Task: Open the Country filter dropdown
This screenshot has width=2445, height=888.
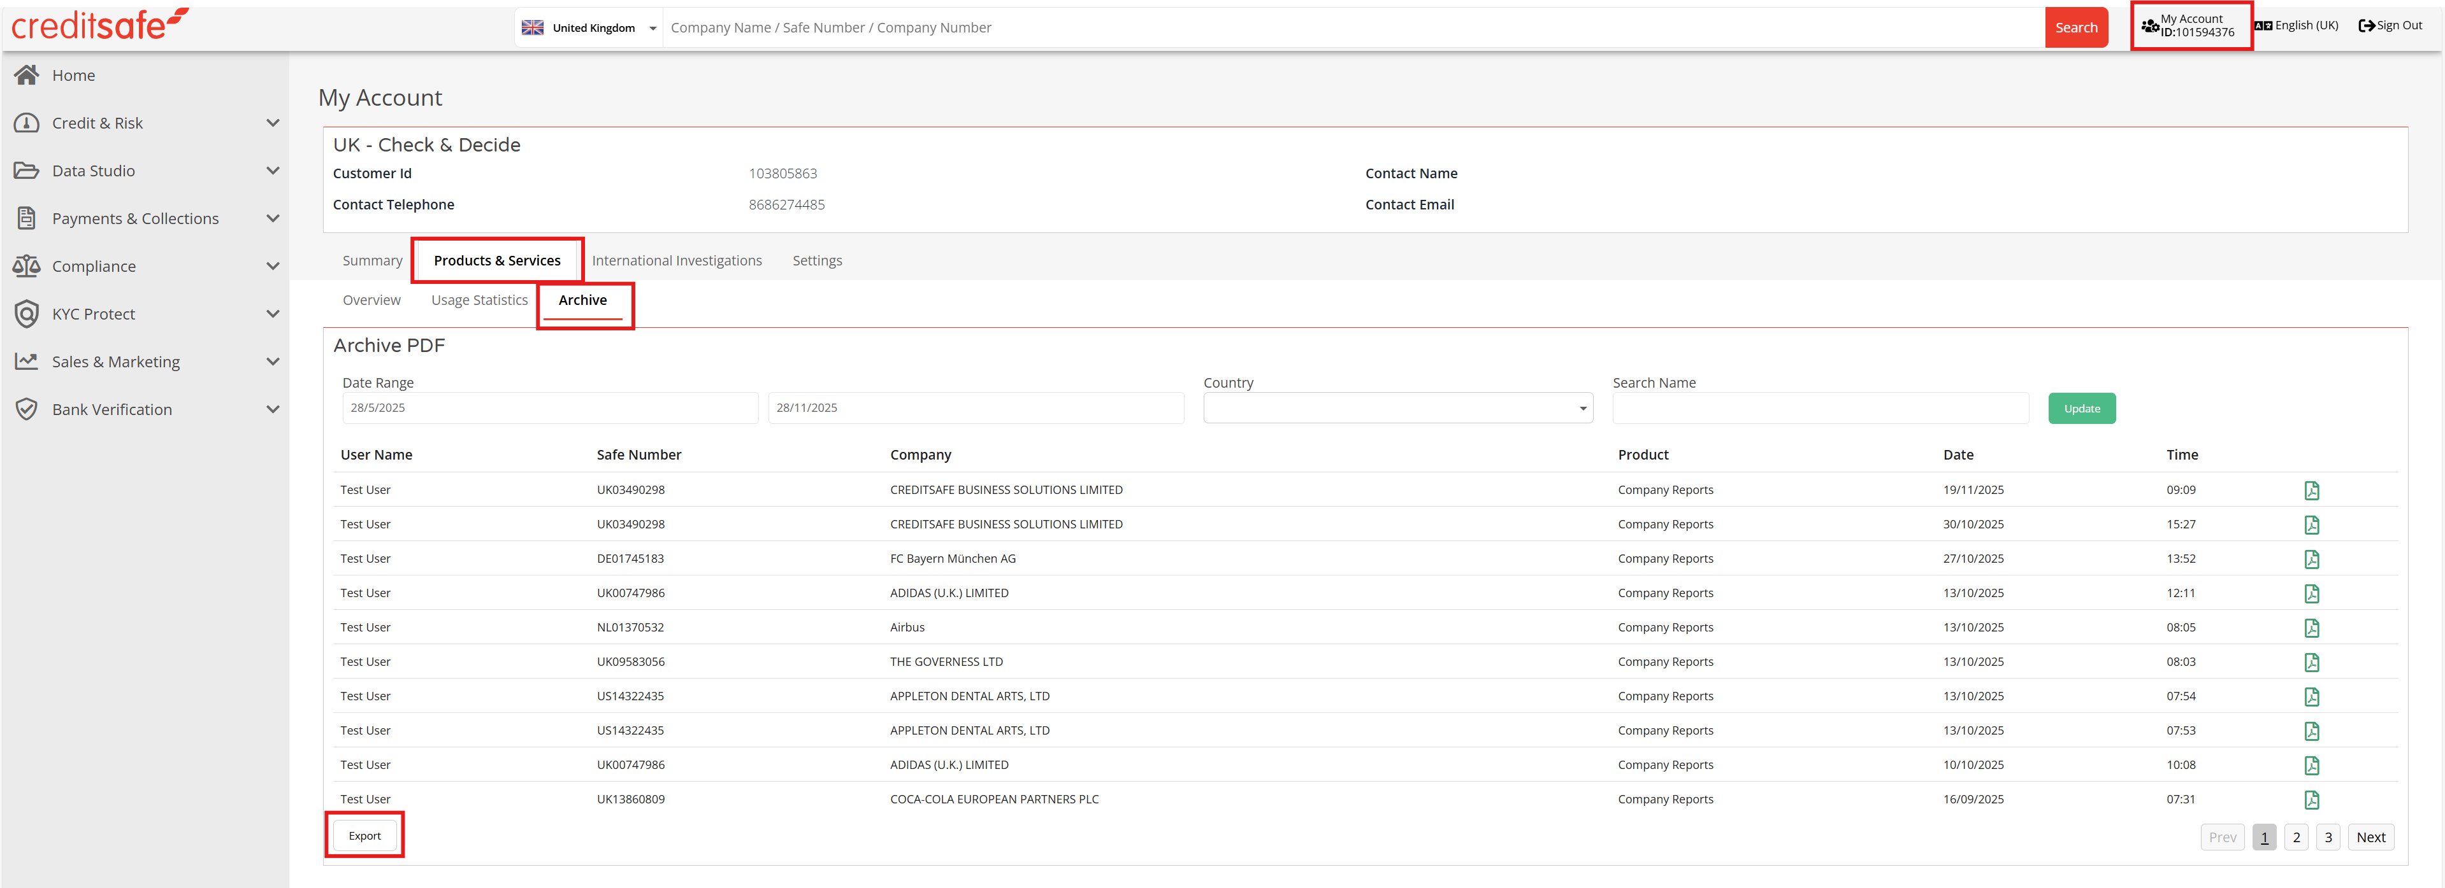Action: (1397, 409)
